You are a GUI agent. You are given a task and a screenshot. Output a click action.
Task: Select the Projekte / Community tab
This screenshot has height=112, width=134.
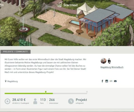click(x=15, y=52)
